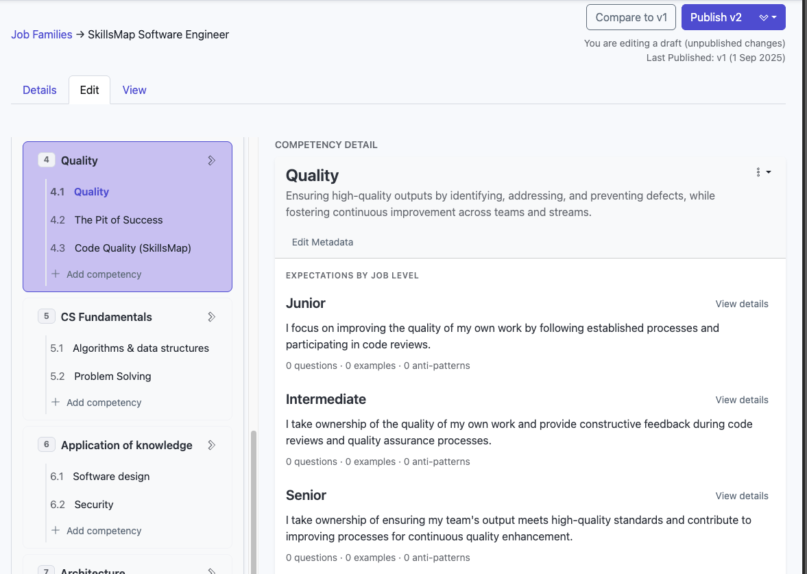807x574 pixels.
Task: Click the Add competency plus icon under CS Fundamentals
Action: tap(56, 403)
